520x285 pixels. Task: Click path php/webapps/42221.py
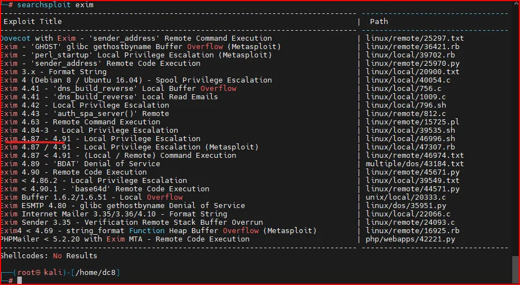[x=410, y=239]
